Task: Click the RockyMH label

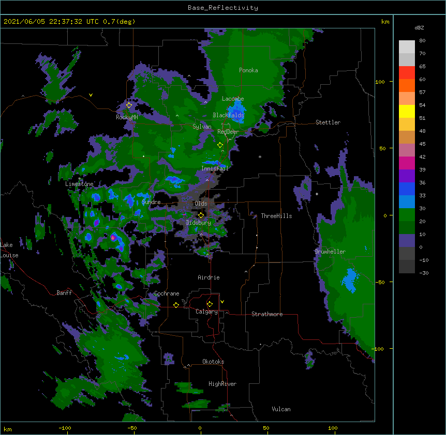Action: click(x=127, y=117)
